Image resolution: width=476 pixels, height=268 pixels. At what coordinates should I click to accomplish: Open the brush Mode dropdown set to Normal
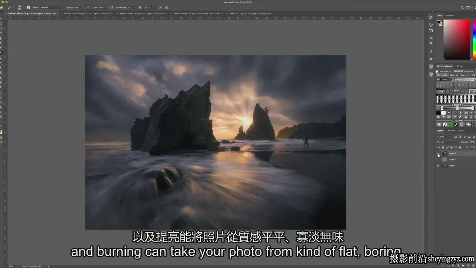[x=52, y=8]
